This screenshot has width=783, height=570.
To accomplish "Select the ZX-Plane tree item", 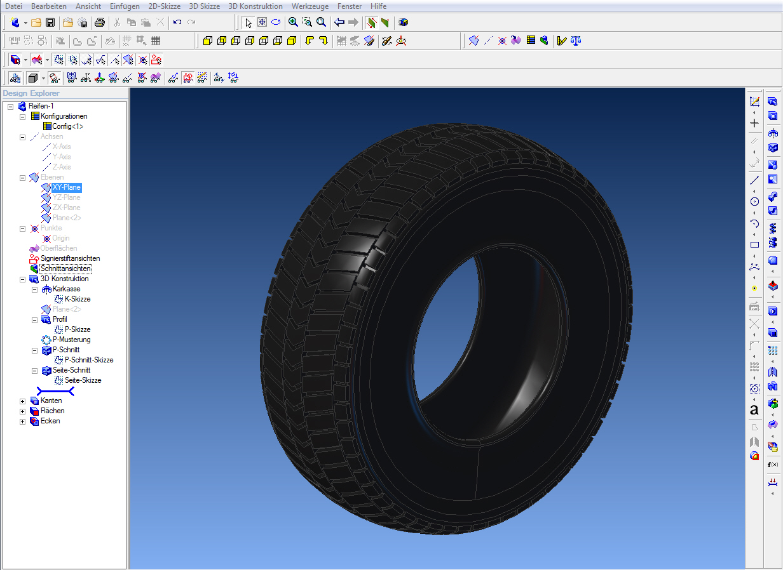I will pos(67,208).
